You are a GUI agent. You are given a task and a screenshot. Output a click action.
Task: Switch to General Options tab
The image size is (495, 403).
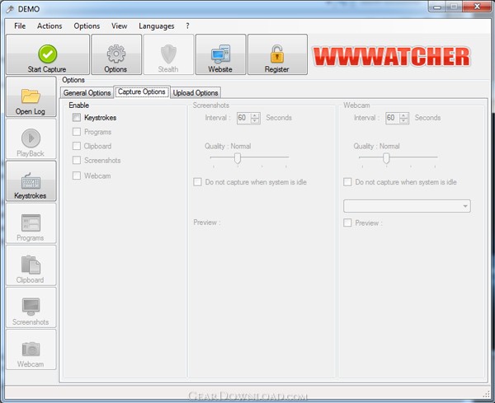tap(87, 93)
